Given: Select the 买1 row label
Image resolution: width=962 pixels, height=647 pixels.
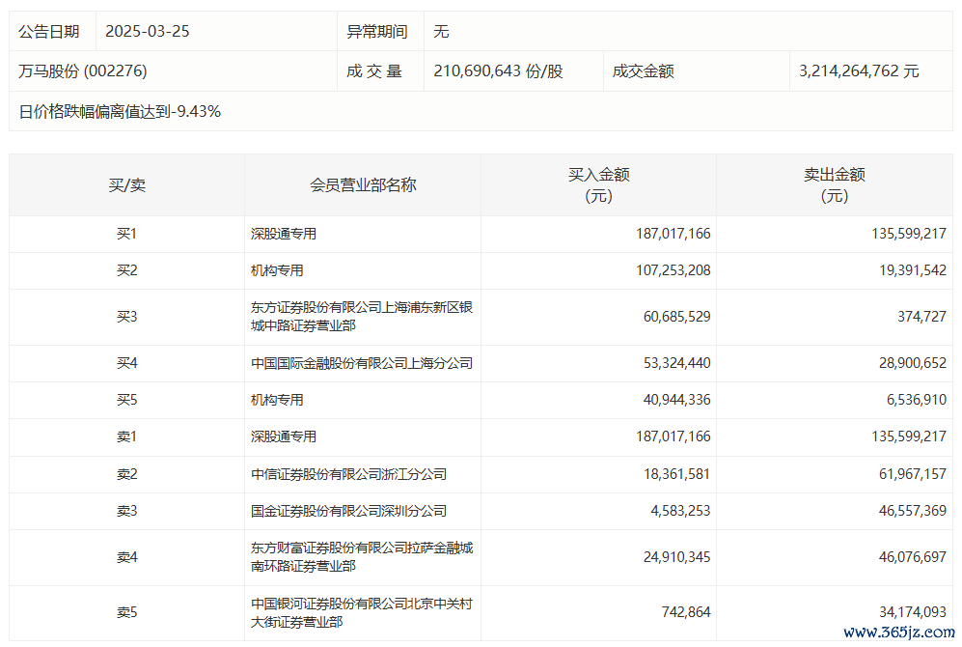Looking at the screenshot, I should pos(127,234).
